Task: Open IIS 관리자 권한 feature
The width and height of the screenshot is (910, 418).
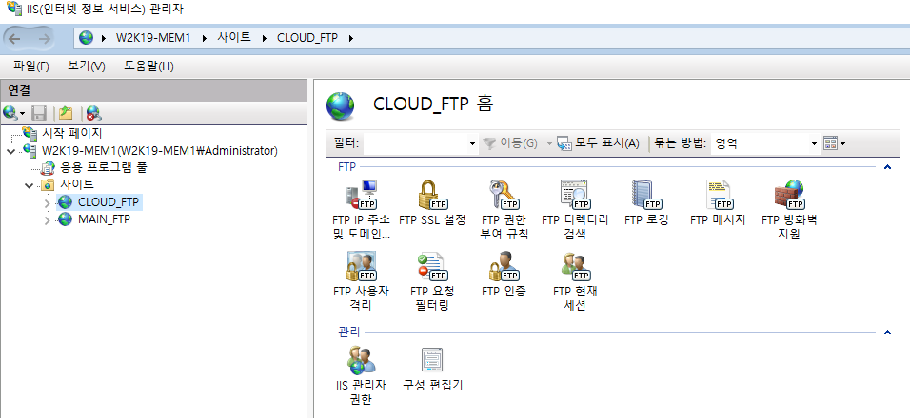Action: coord(362,375)
